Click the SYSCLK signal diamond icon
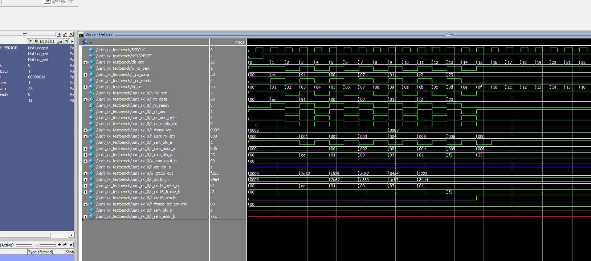The image size is (591, 261). 91,50
